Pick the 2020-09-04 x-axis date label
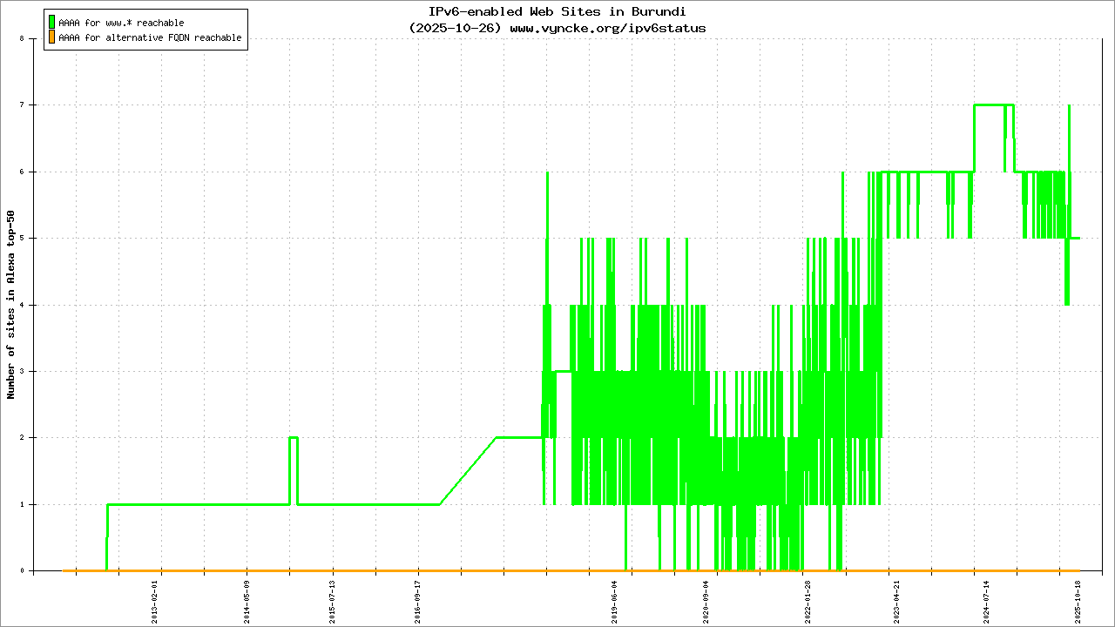Screen dimensions: 1115x627 click(706, 600)
